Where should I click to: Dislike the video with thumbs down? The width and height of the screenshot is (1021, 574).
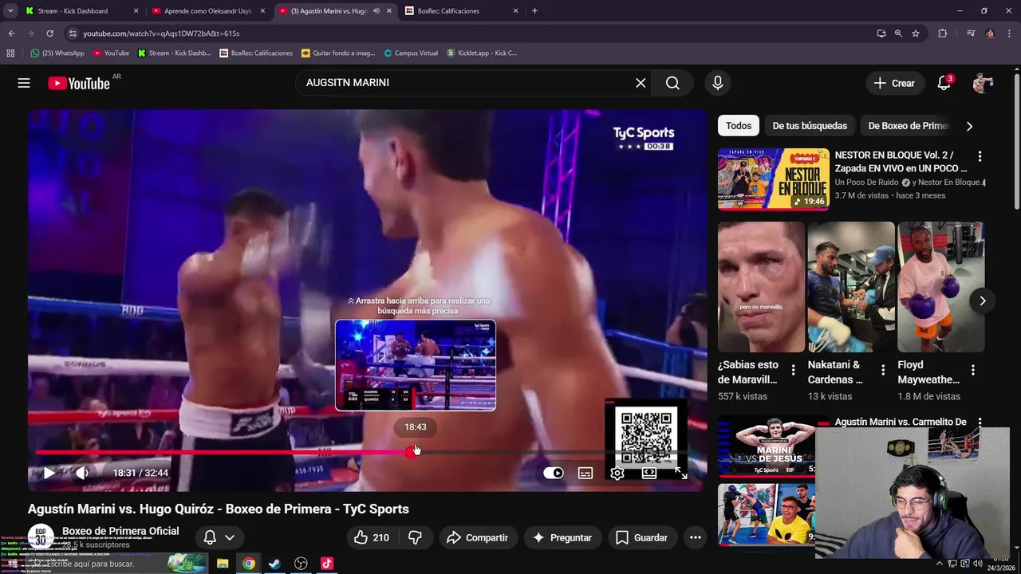(x=415, y=537)
